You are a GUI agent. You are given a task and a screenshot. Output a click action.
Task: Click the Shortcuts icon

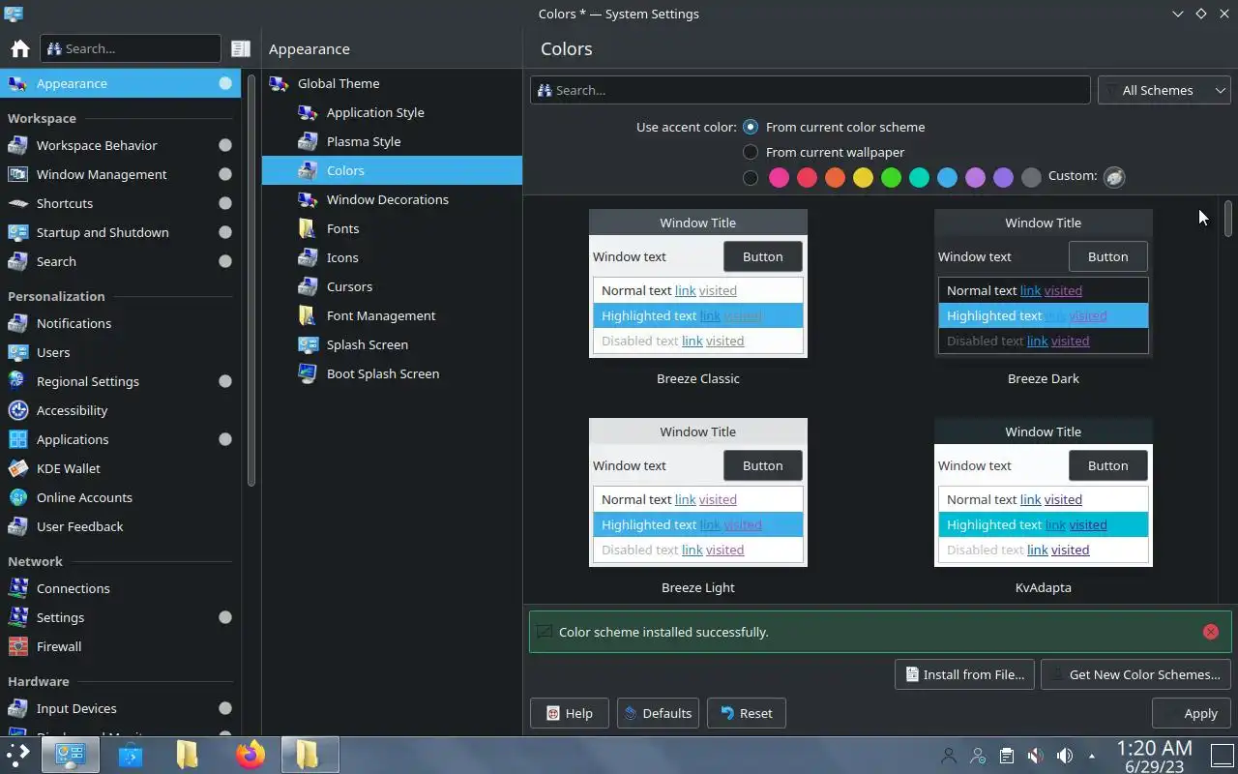pyautogui.click(x=17, y=203)
